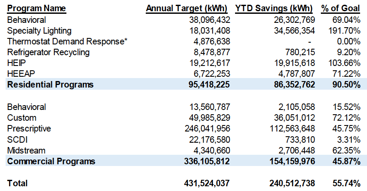
Task: Select the Residential Programs subtotal label
Action: click(50, 85)
